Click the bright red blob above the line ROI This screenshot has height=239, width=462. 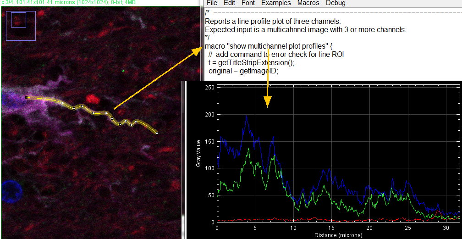93,98
